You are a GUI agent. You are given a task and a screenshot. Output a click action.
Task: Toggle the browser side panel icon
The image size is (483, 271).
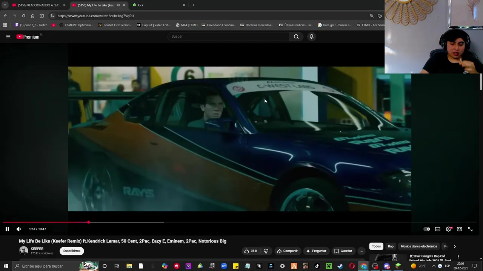(x=42, y=16)
